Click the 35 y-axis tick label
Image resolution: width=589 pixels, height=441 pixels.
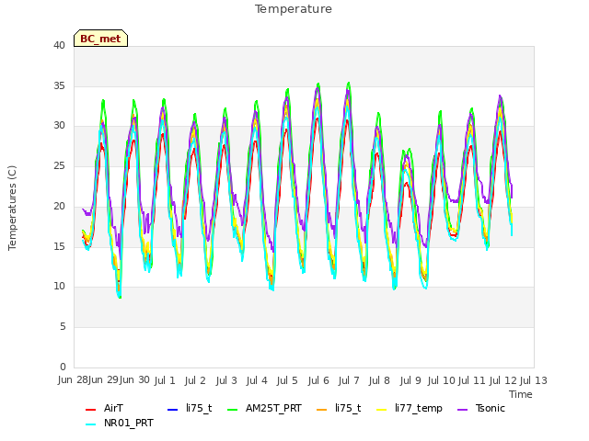[59, 85]
